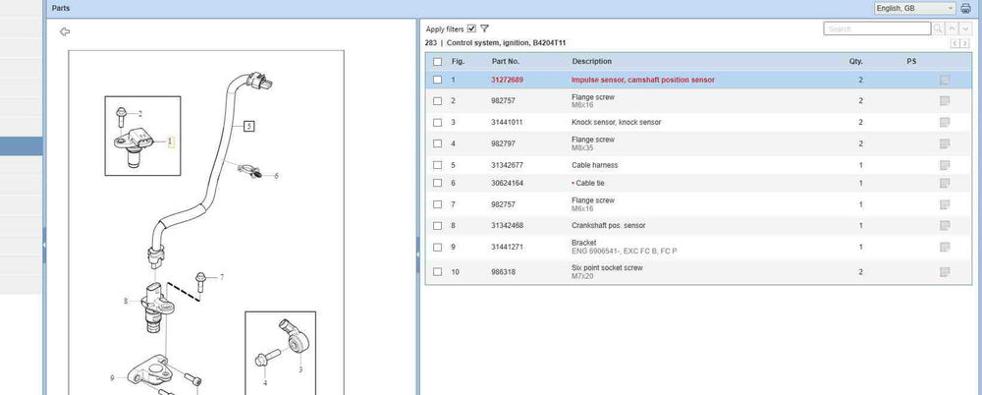Viewport: 982px width, 395px height.
Task: Open the English, GB language dropdown
Action: tap(914, 8)
